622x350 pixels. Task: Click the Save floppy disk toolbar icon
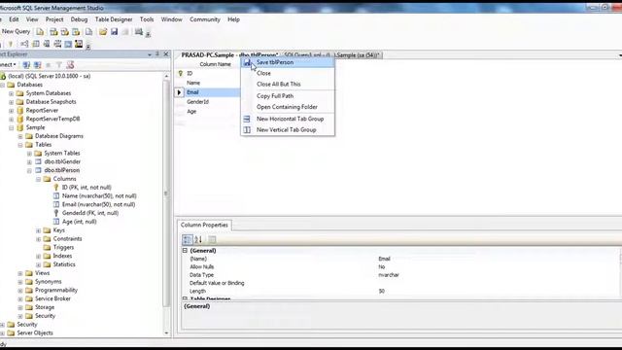115,32
